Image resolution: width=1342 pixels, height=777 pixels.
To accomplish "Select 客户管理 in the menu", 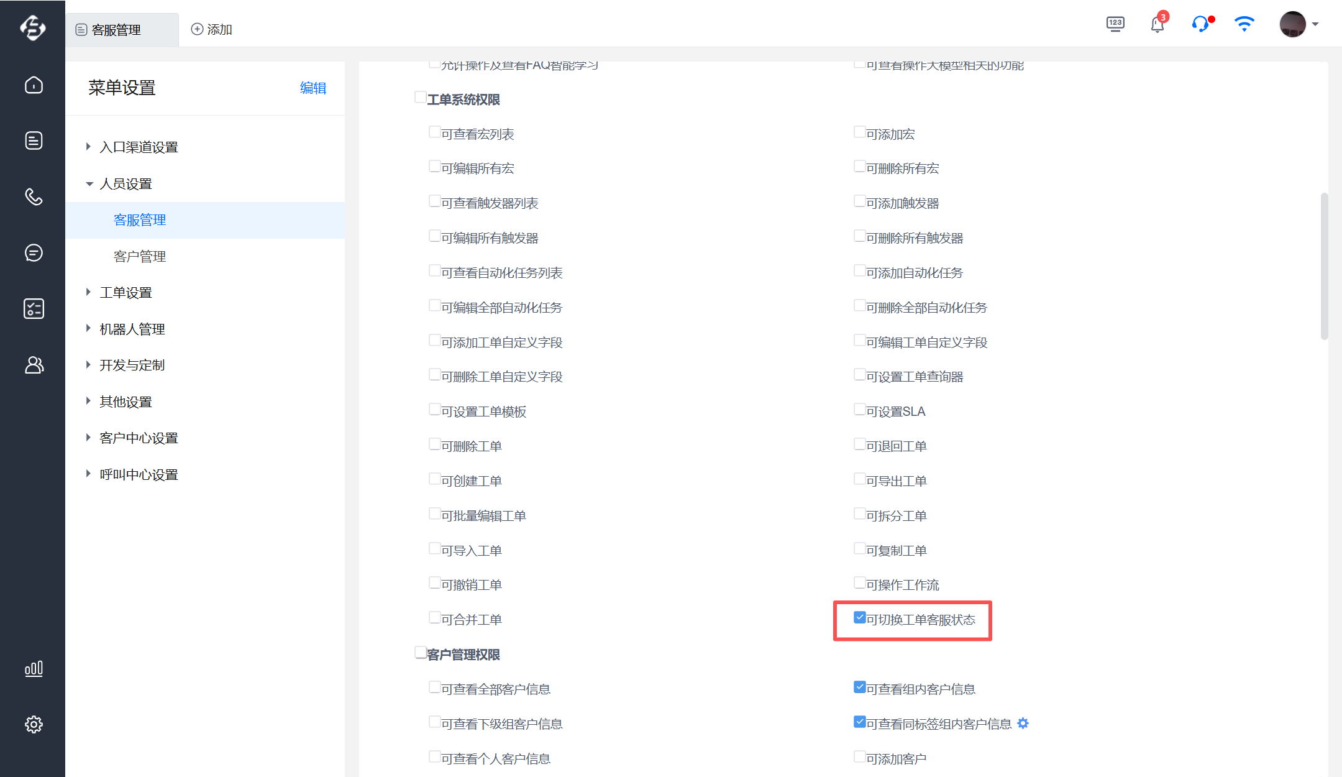I will click(140, 257).
